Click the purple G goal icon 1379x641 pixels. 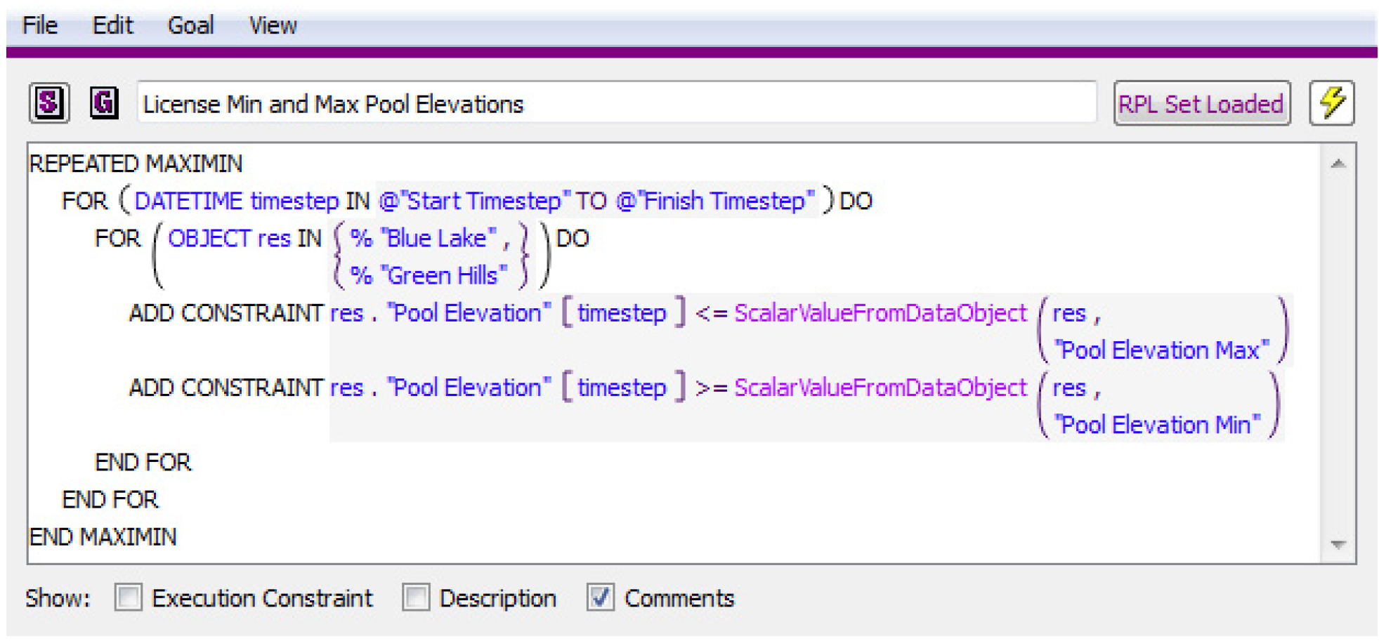coord(103,103)
